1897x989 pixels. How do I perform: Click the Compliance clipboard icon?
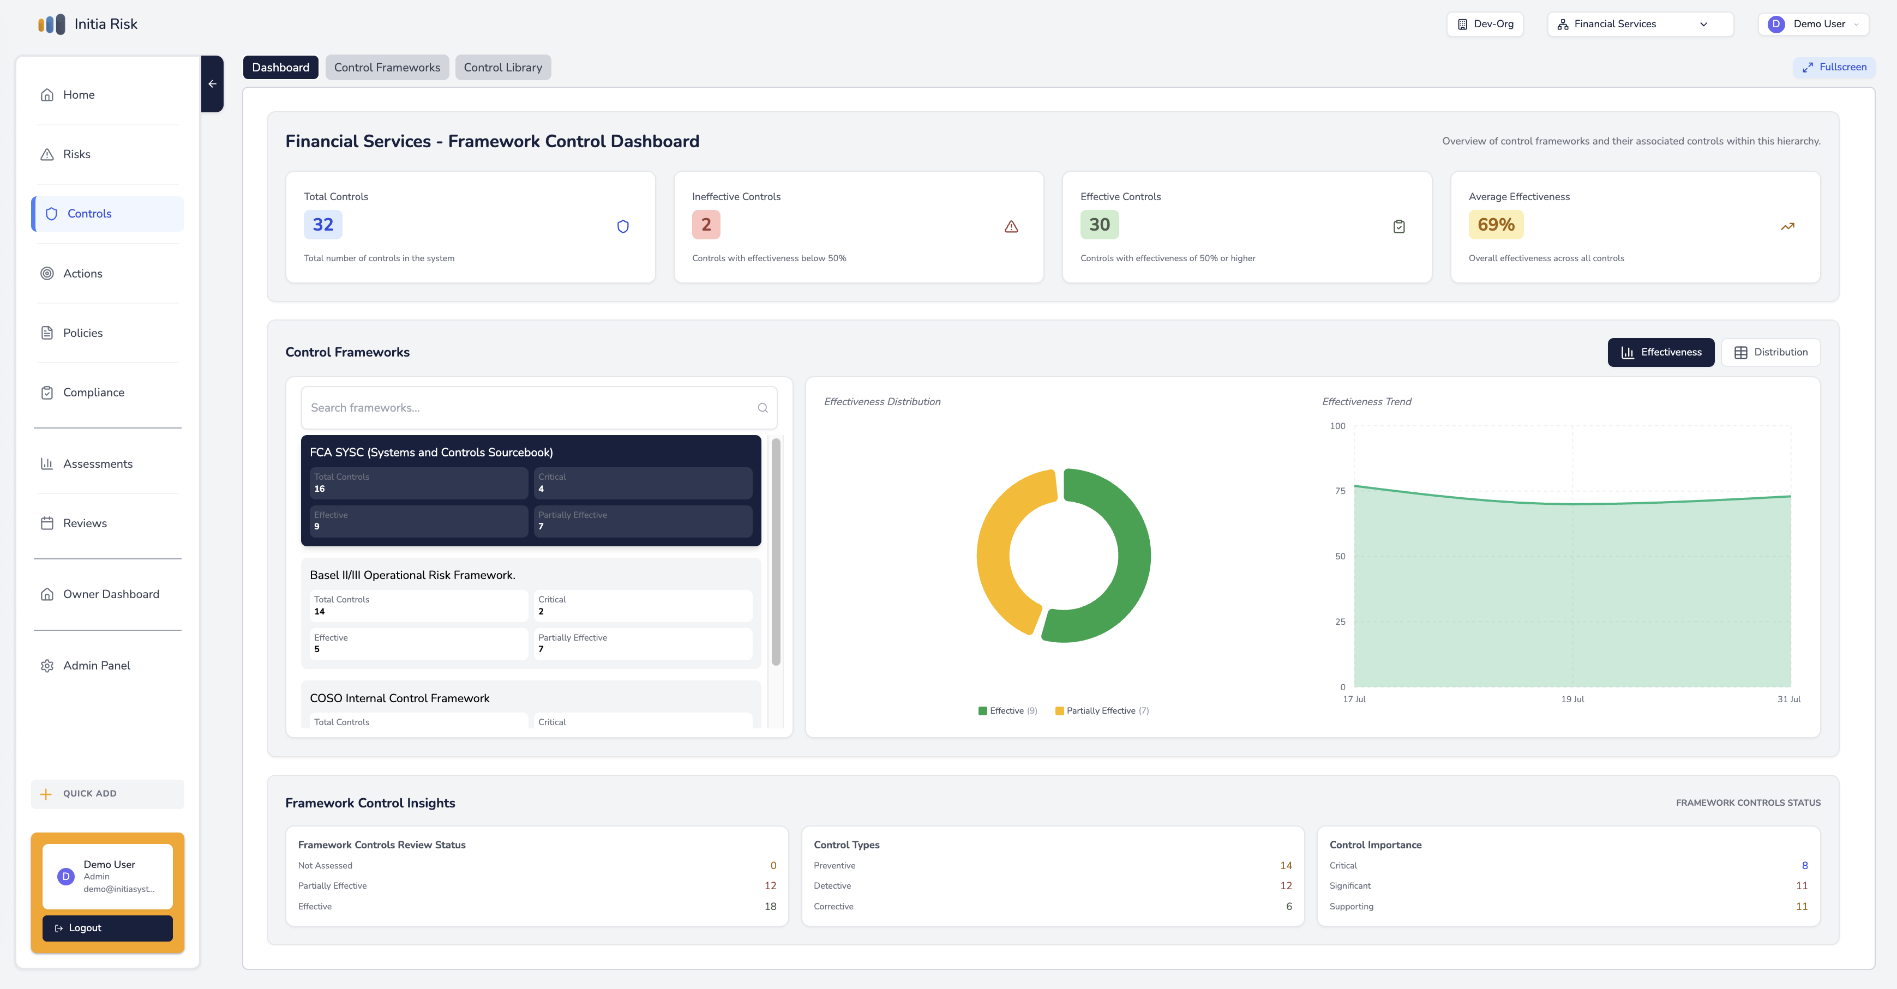coord(47,393)
